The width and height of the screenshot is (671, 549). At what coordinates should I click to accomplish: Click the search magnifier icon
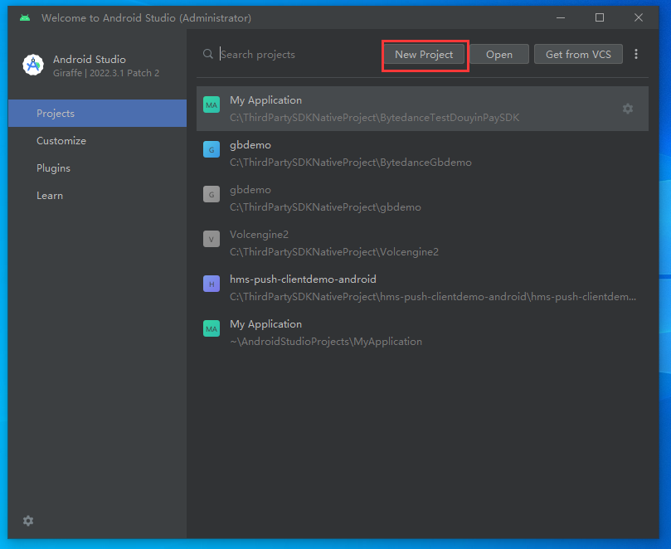207,54
